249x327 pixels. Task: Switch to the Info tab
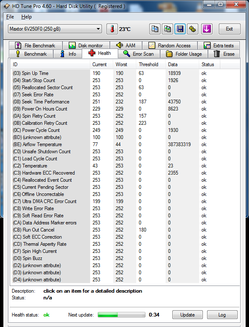tap(68, 54)
